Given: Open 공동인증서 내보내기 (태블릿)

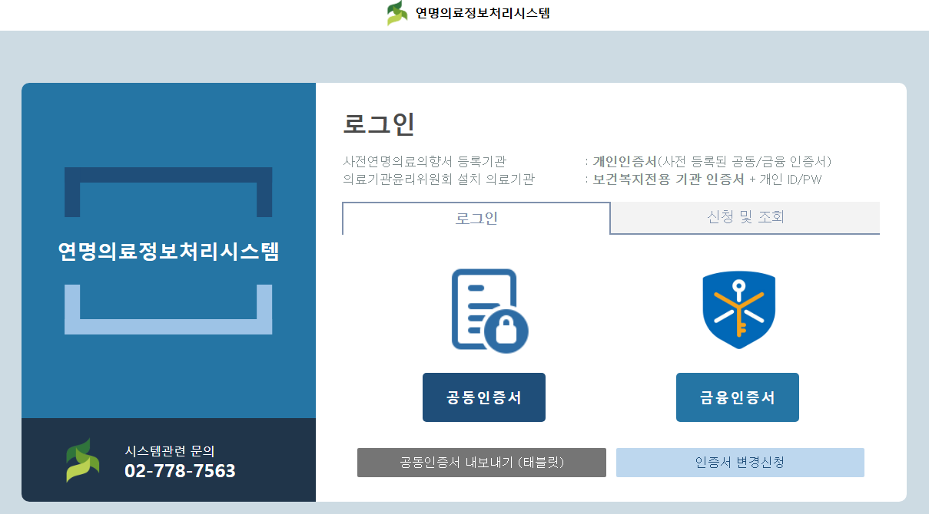Looking at the screenshot, I should pyautogui.click(x=482, y=463).
